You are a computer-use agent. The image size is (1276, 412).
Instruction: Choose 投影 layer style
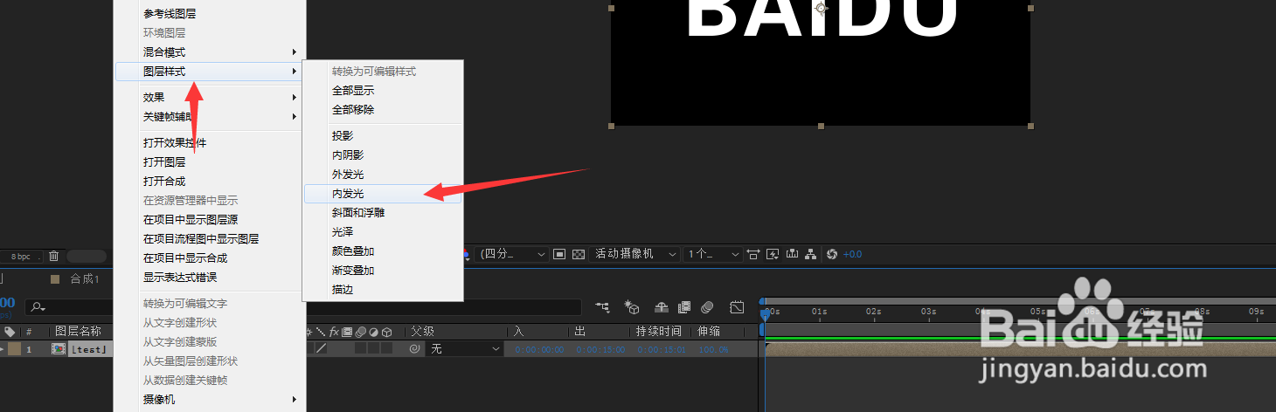coord(382,136)
